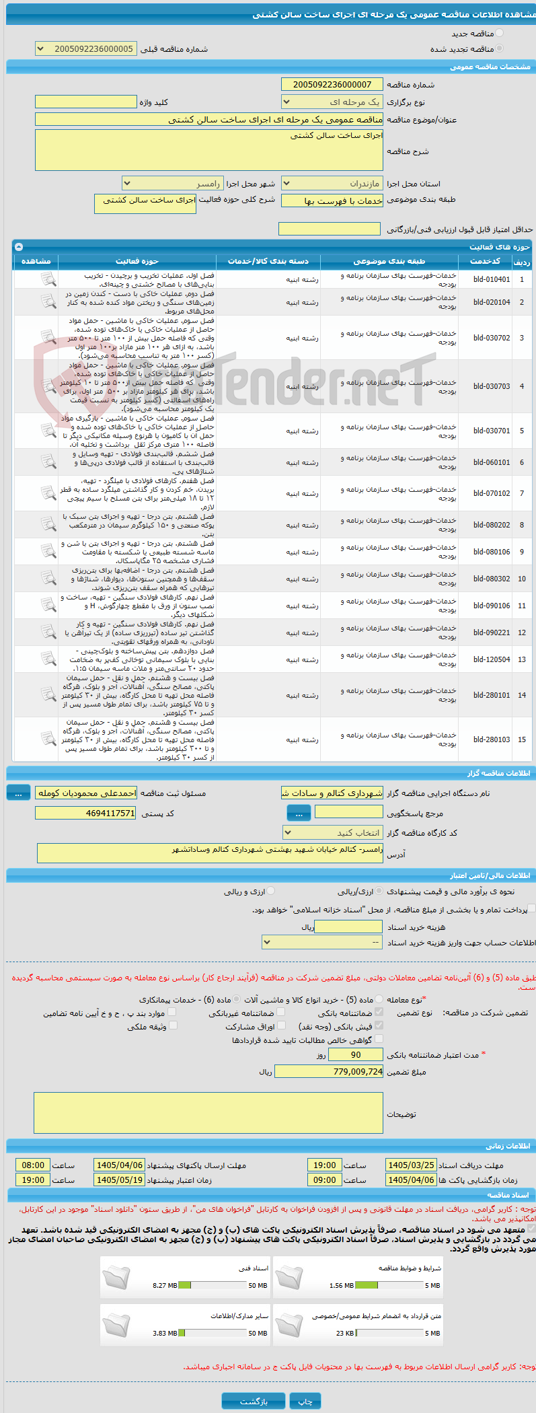Click the سایر مدارک size progress bar
The width and height of the screenshot is (536, 1413).
click(x=213, y=1333)
